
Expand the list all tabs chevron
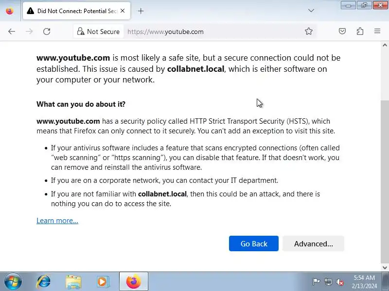click(311, 11)
